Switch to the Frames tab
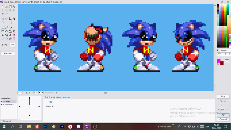 tap(66, 97)
